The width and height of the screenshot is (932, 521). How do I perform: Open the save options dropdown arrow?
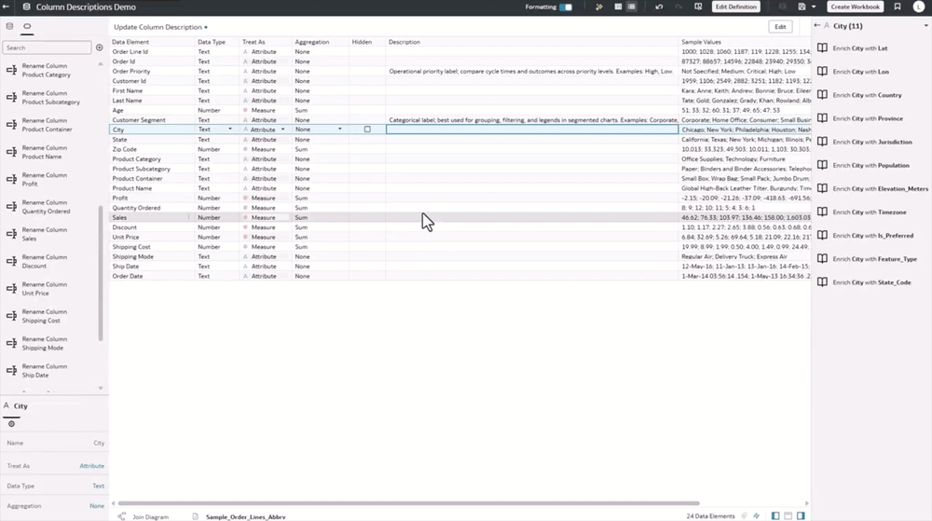click(814, 7)
